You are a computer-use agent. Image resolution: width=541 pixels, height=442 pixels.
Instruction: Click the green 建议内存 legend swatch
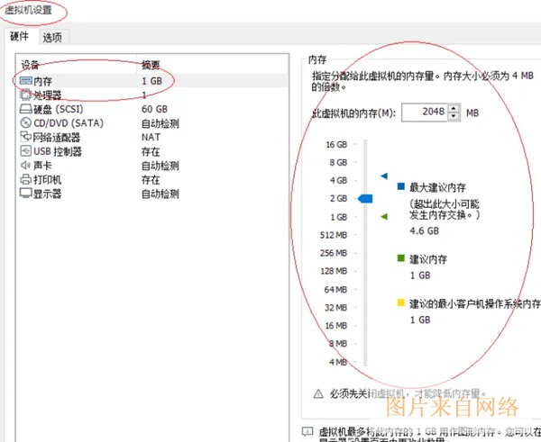tap(400, 258)
